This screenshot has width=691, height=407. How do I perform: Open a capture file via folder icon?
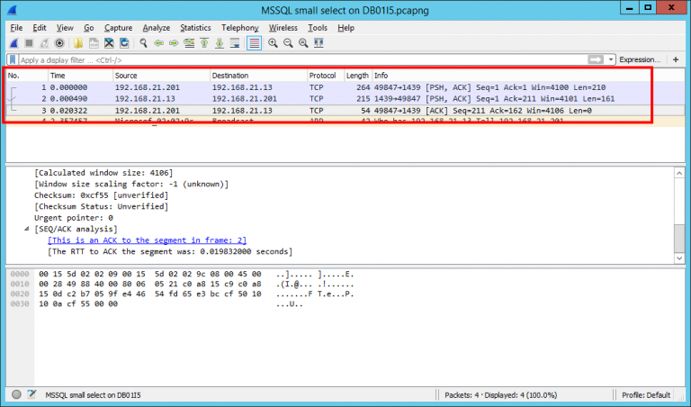[x=78, y=43]
